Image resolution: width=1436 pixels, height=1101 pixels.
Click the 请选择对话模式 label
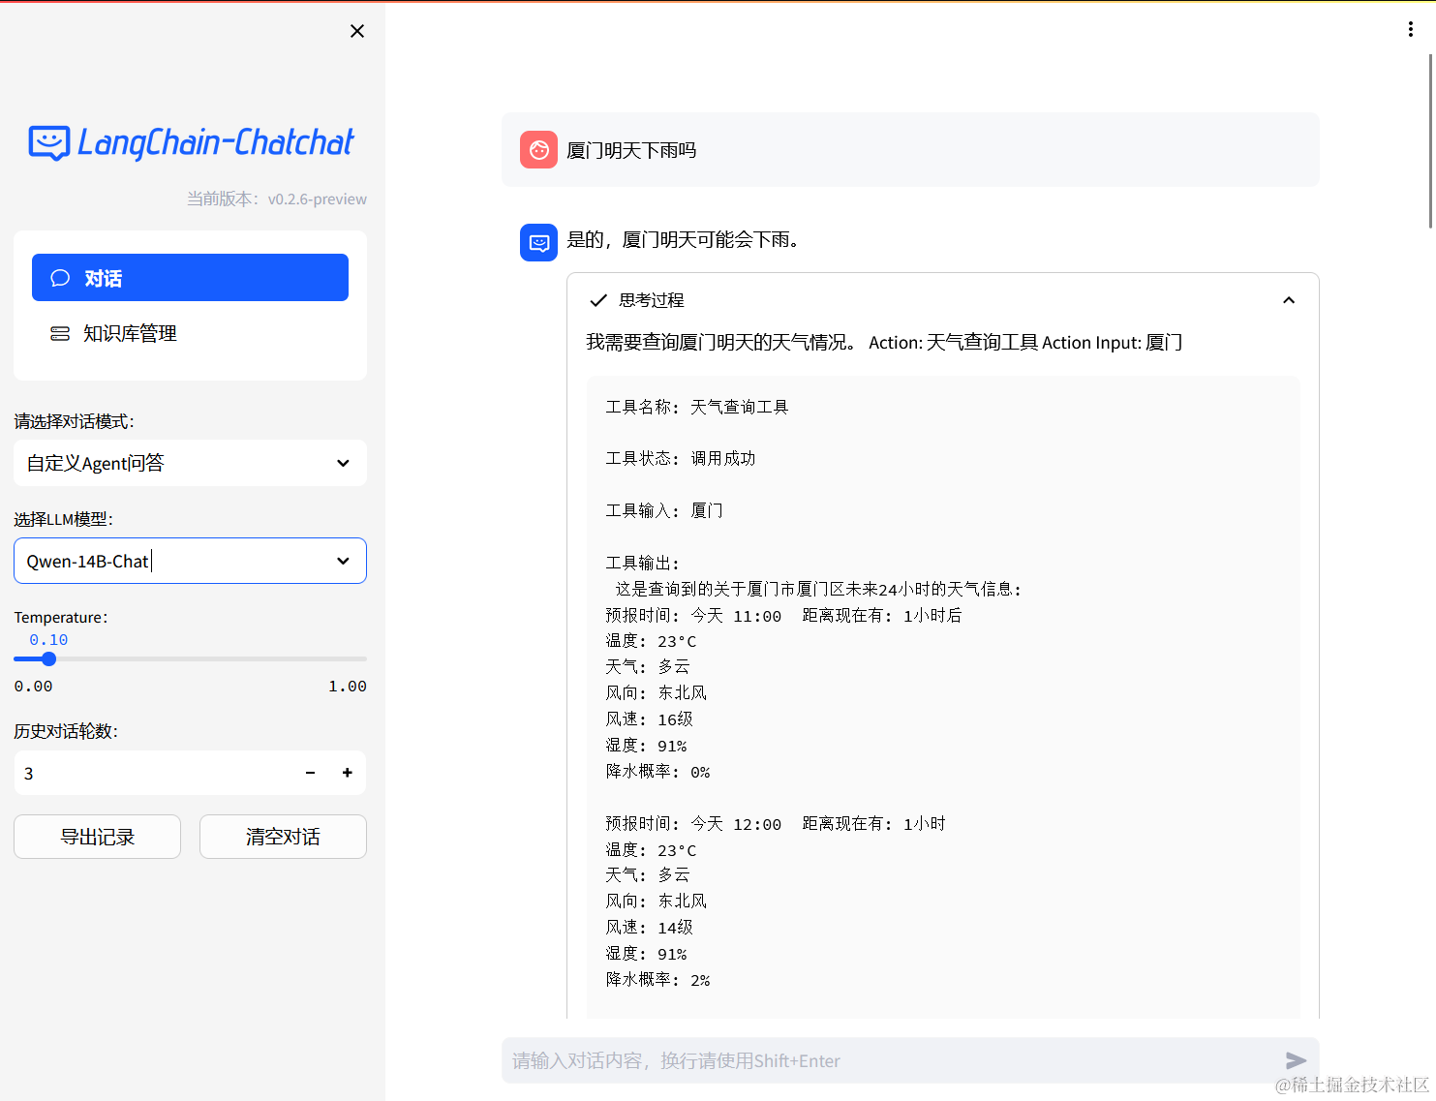pyautogui.click(x=74, y=421)
